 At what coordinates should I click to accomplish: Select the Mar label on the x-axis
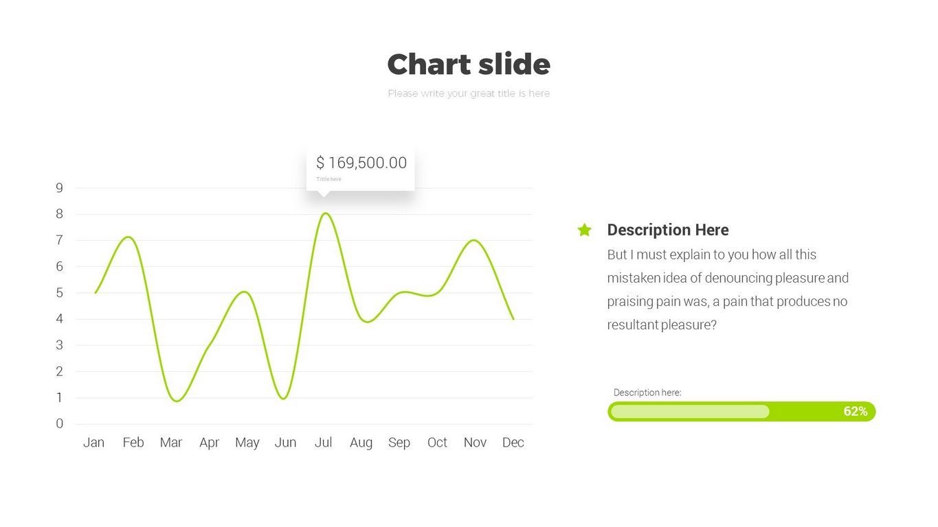click(171, 443)
